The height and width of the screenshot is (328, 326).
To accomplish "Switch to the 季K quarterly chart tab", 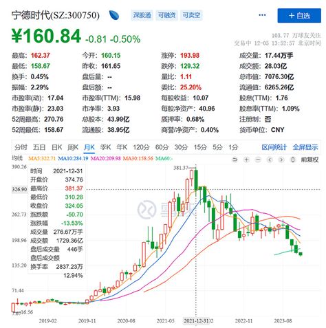I will (105, 147).
